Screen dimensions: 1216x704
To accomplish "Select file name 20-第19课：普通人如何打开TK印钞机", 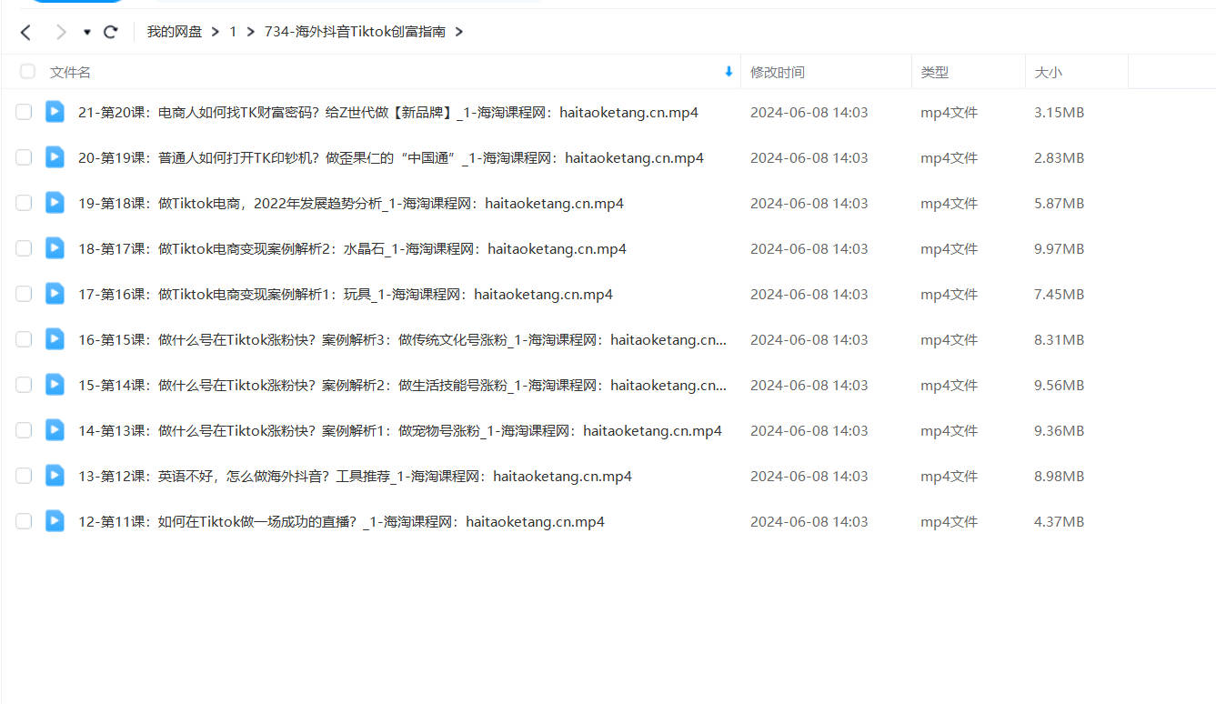I will click(x=391, y=158).
